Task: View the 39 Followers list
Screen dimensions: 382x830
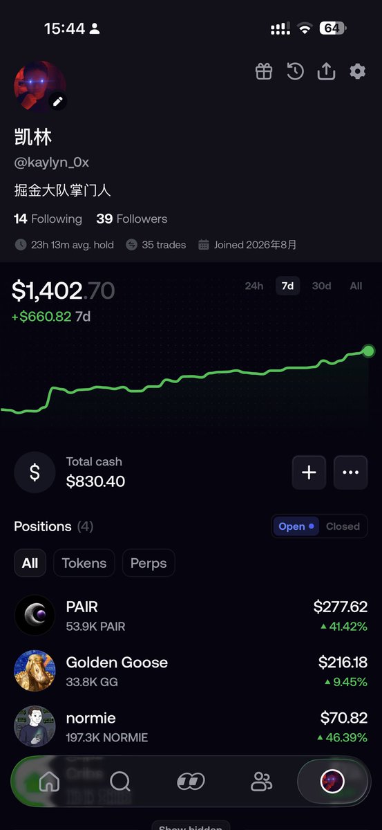Action: coord(132,219)
